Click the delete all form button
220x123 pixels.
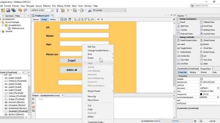[x=71, y=70]
